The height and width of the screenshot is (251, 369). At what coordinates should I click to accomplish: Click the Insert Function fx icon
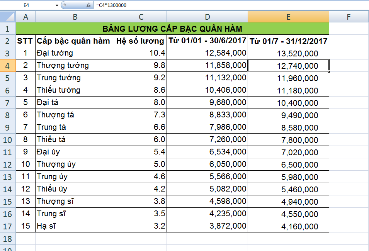click(88, 5)
